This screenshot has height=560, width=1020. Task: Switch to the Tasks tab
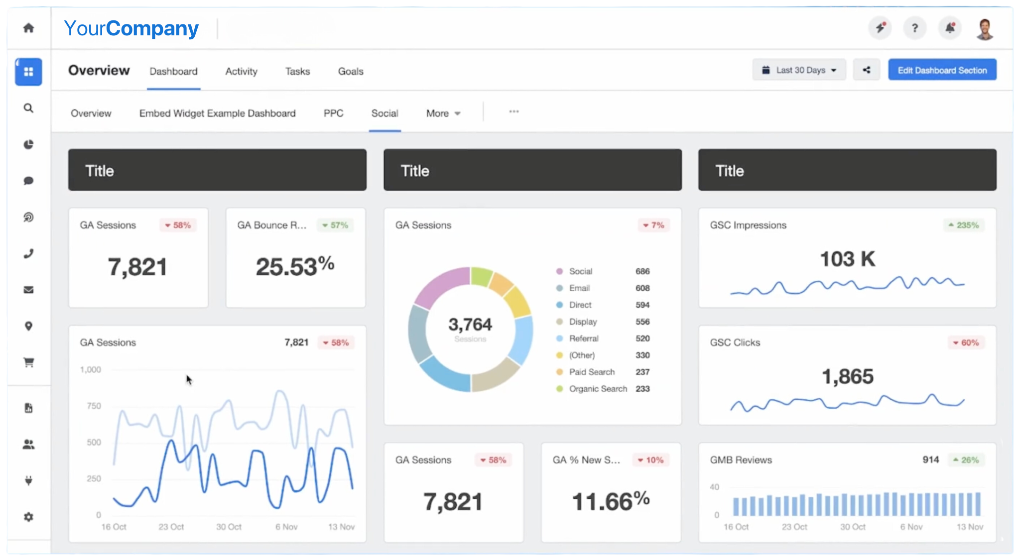297,72
